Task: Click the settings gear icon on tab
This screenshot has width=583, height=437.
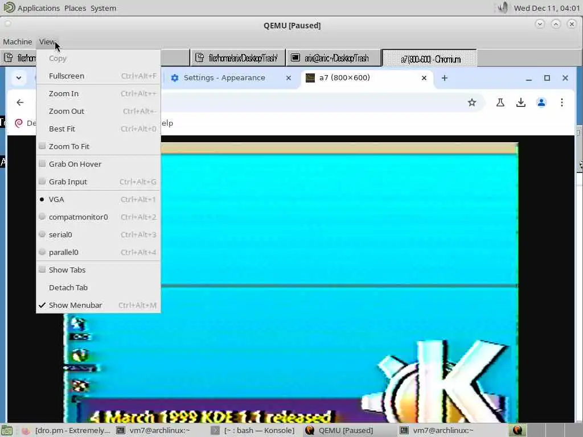Action: [175, 78]
